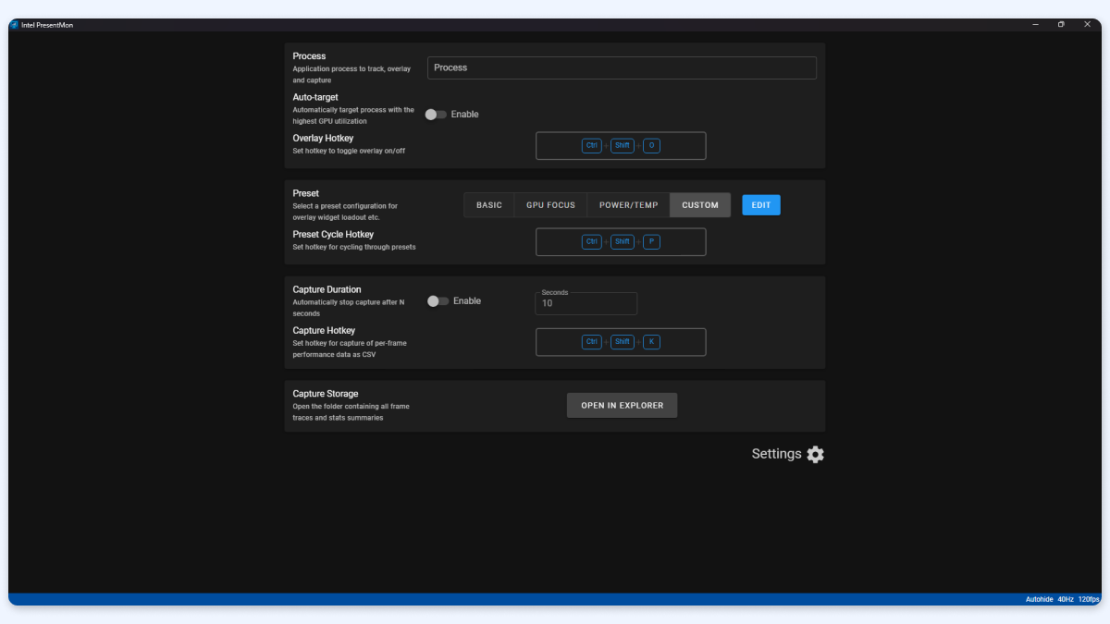The image size is (1110, 624).
Task: Click the Seconds capture duration field
Action: pos(586,303)
